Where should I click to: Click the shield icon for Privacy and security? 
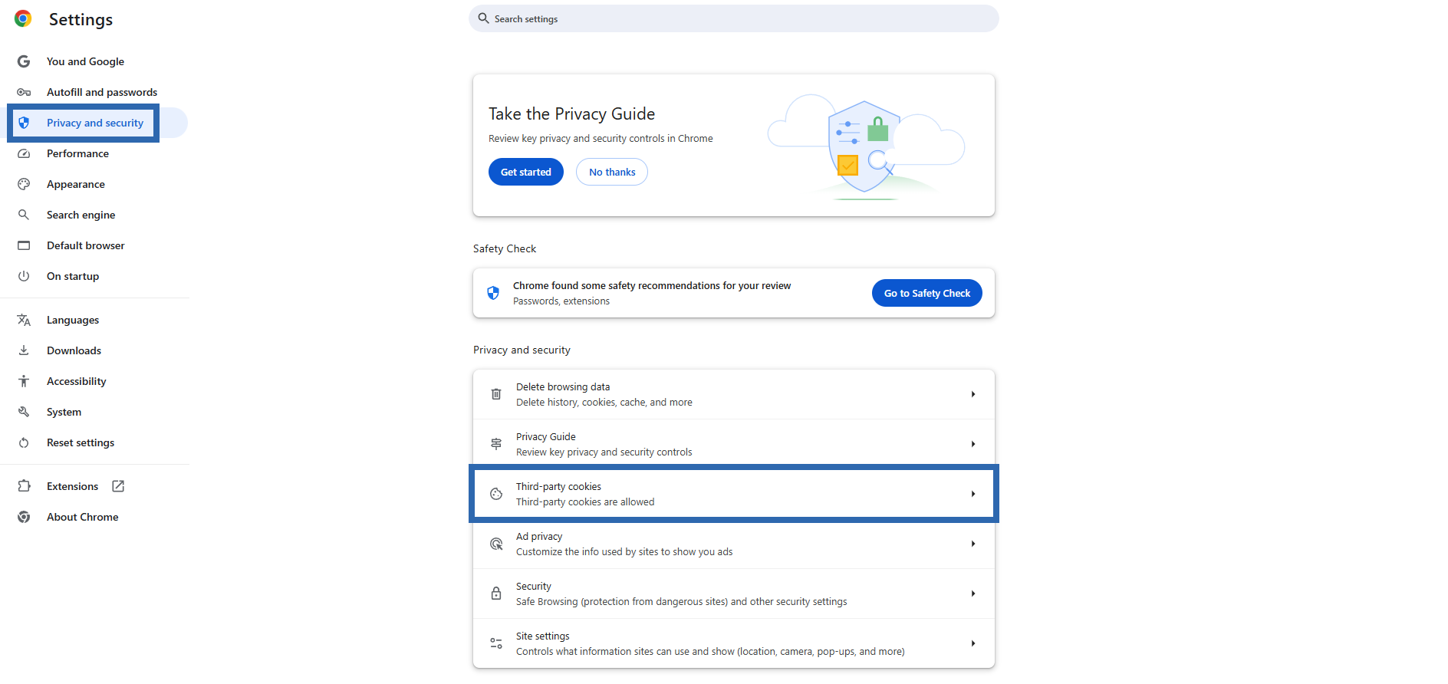(x=24, y=123)
